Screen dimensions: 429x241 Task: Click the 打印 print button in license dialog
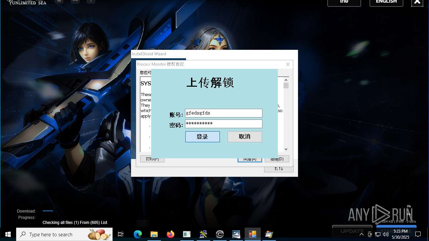coord(152,159)
